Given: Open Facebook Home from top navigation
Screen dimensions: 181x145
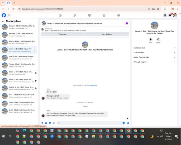Looking at the screenshot, I should pyautogui.click(x=60, y=15).
